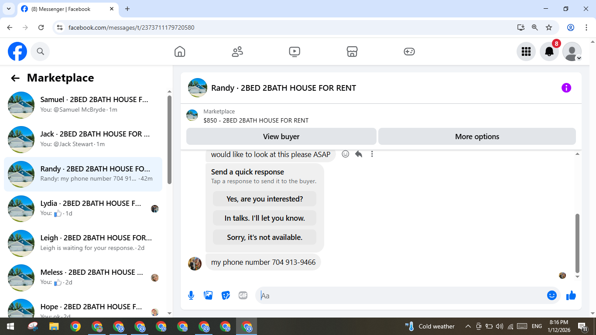The height and width of the screenshot is (335, 596).
Task: Open the Video icon in top navigation
Action: (295, 51)
